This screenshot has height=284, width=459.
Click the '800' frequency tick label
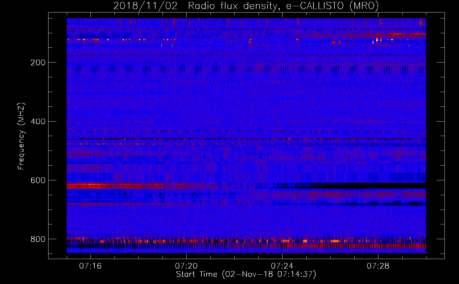tap(38, 239)
